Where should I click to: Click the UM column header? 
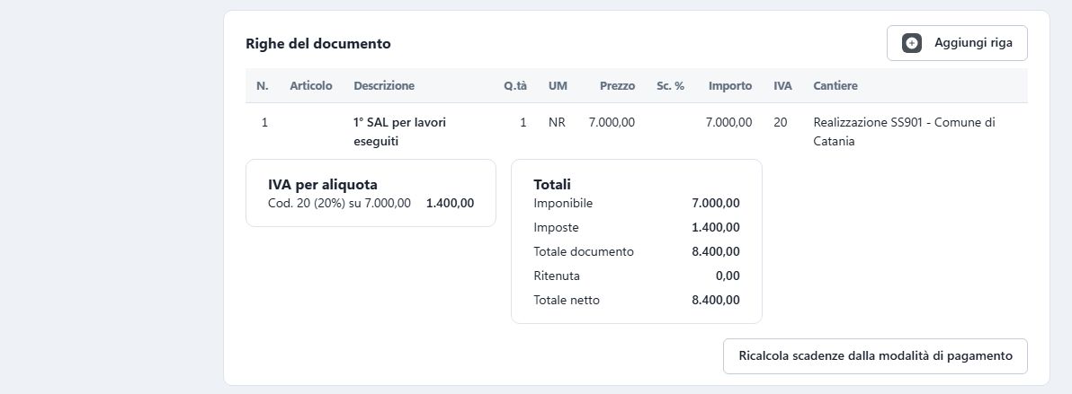click(x=558, y=86)
